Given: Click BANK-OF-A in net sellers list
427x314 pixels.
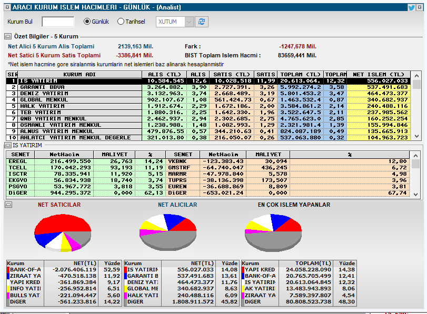Looking at the screenshot, I should click(25, 270).
